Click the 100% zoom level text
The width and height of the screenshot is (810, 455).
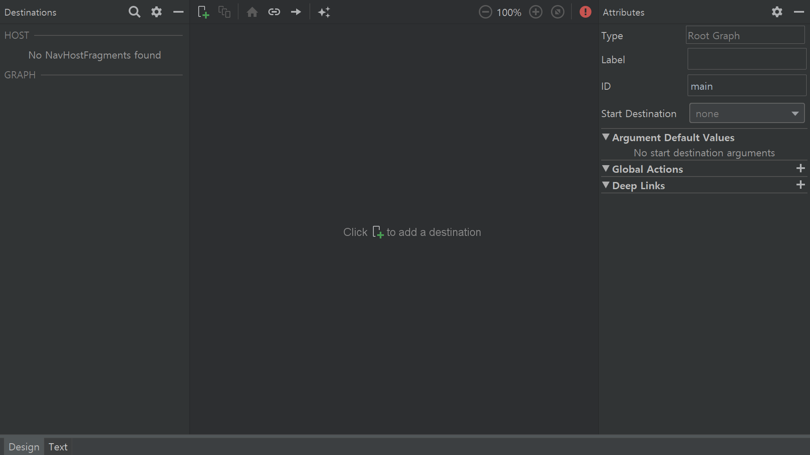(509, 13)
